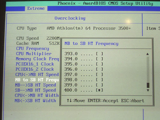Select the CPU Frequency setting
Viewport: 160px width, 120px height.
[33, 49]
